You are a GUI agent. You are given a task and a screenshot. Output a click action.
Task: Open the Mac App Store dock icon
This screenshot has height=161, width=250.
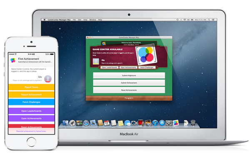coord(162,123)
